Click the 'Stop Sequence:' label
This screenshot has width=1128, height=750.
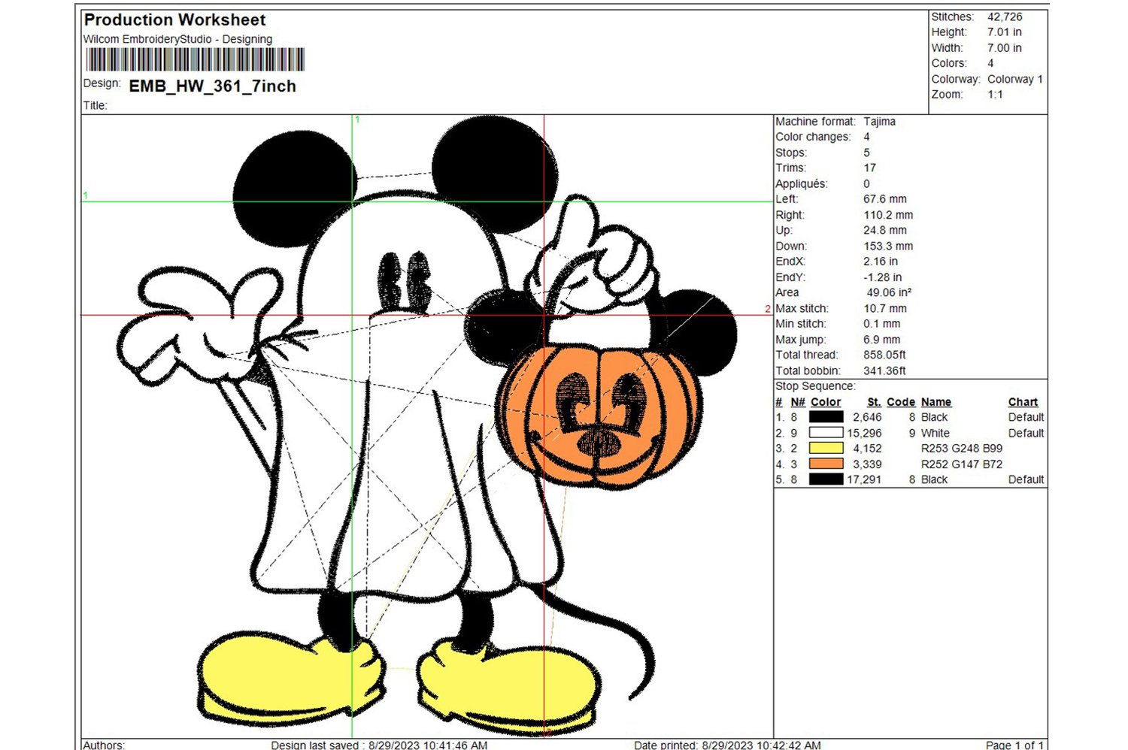coord(815,386)
